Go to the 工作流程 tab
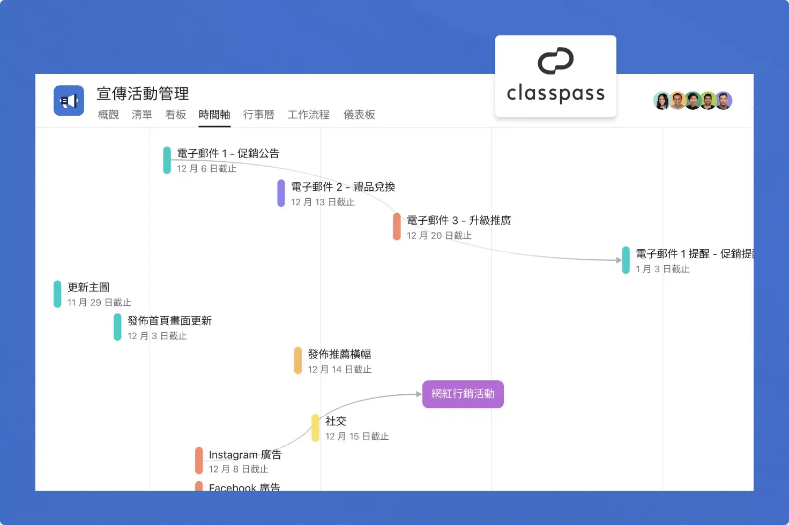This screenshot has width=789, height=525. tap(309, 115)
